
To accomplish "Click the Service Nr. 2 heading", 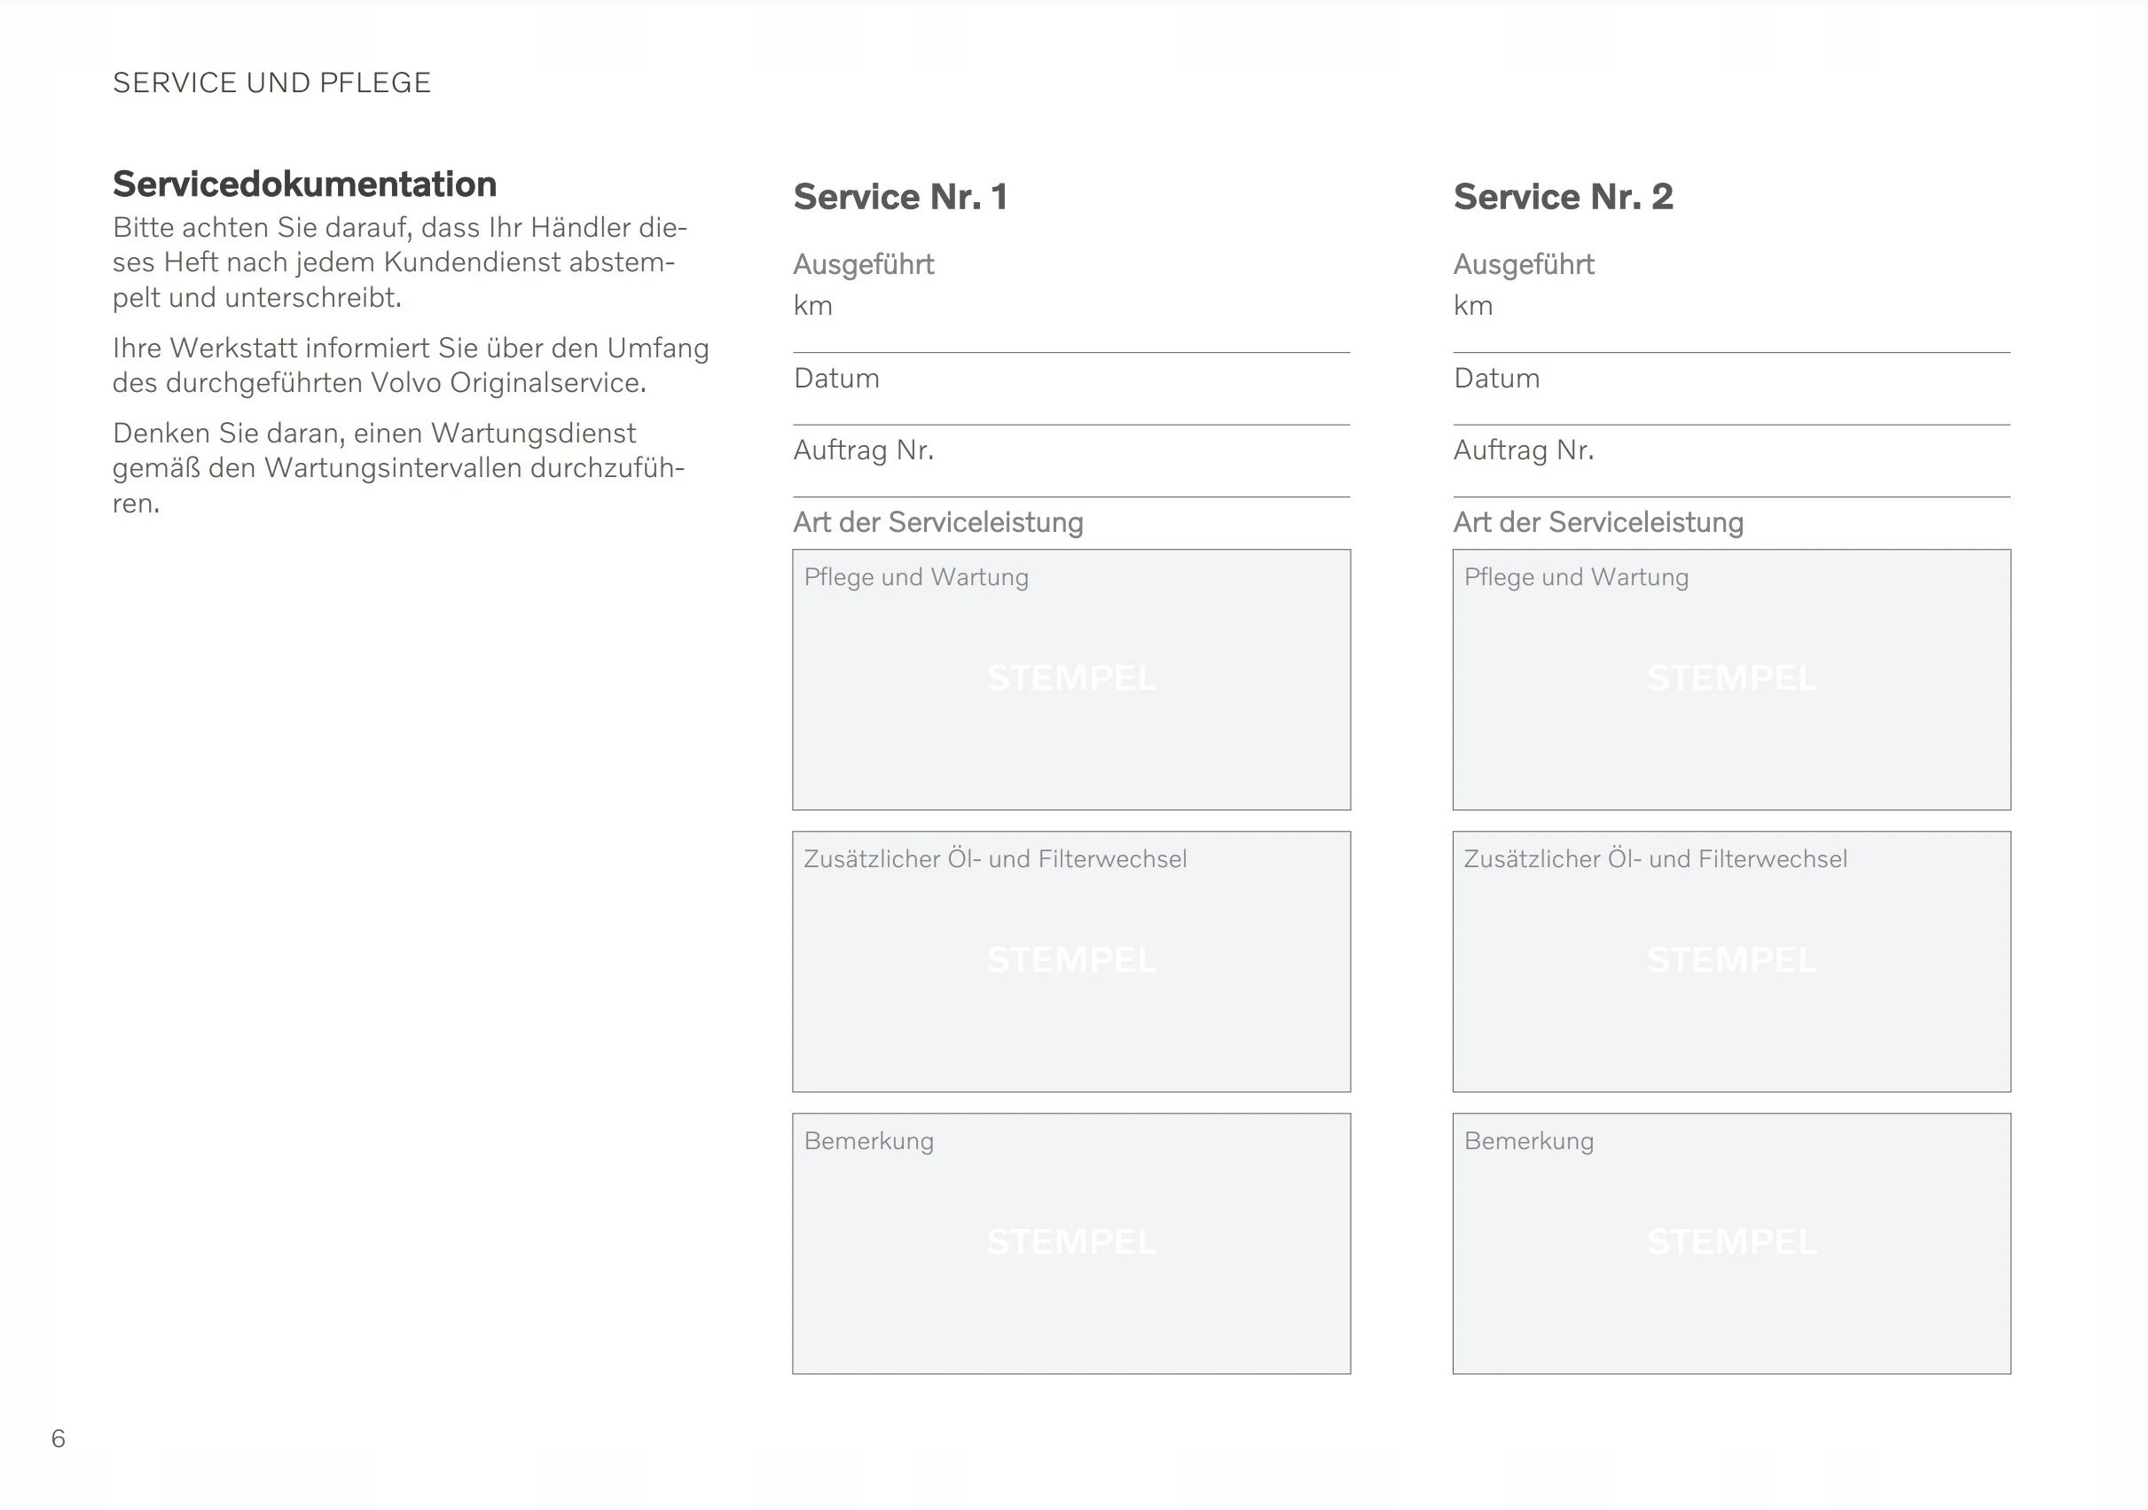I will coord(1563,198).
